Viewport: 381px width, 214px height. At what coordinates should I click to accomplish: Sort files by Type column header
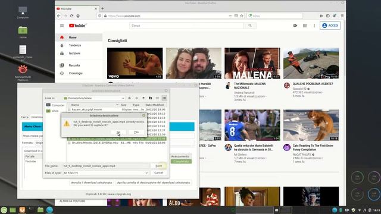pos(136,105)
